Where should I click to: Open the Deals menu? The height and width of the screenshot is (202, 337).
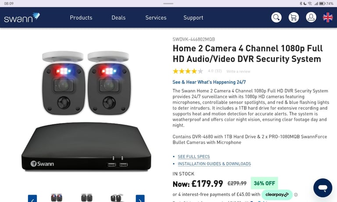pyautogui.click(x=118, y=18)
